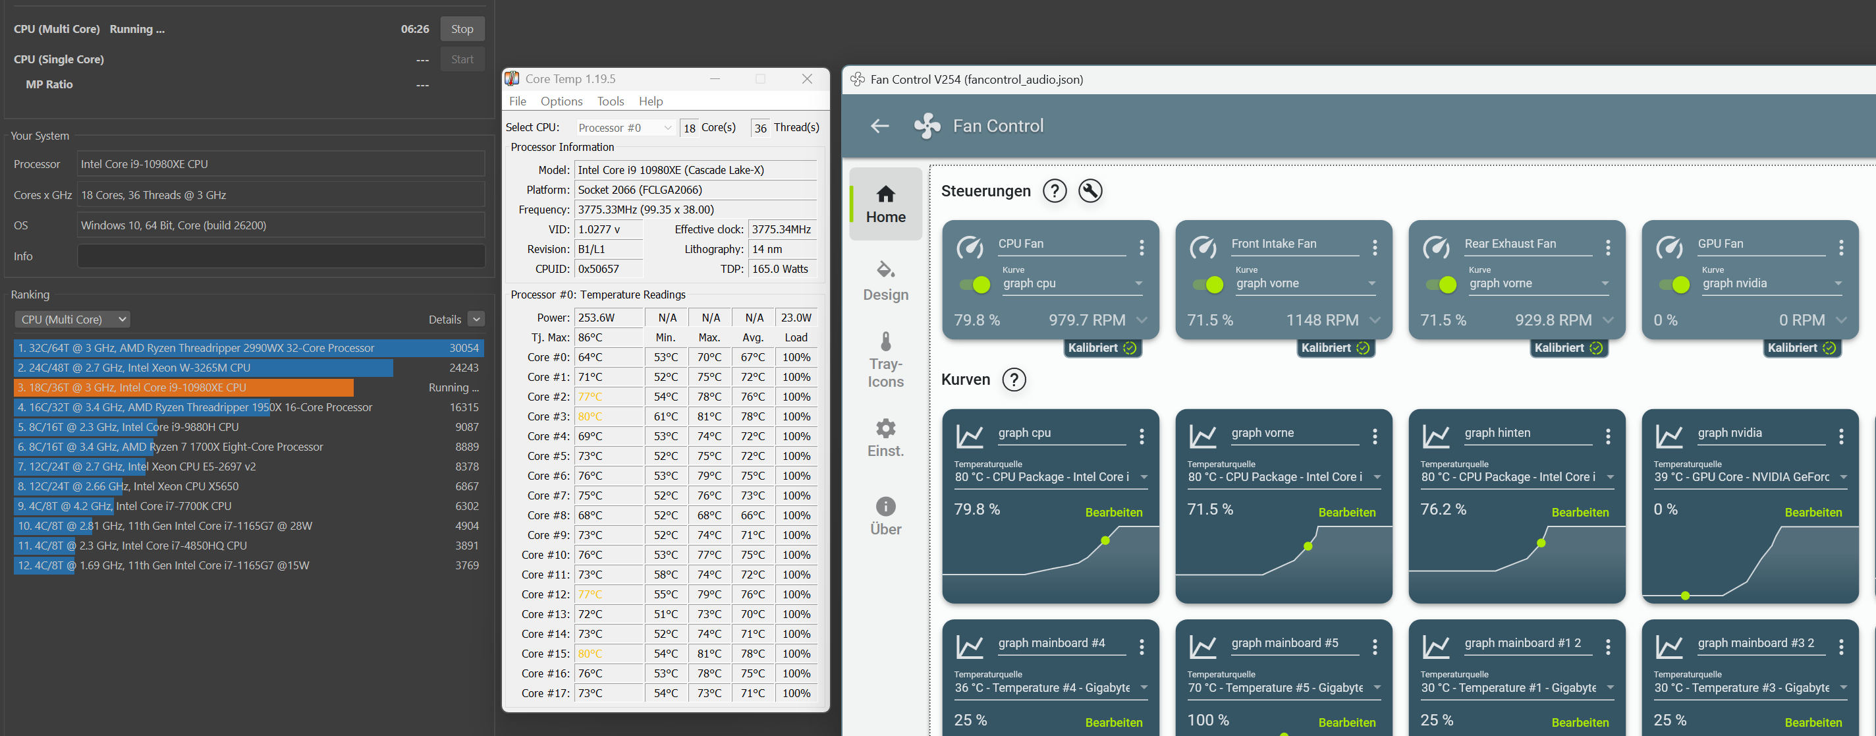Click the back arrow in Fan Control header
Viewport: 1876px width, 736px height.
(x=880, y=126)
